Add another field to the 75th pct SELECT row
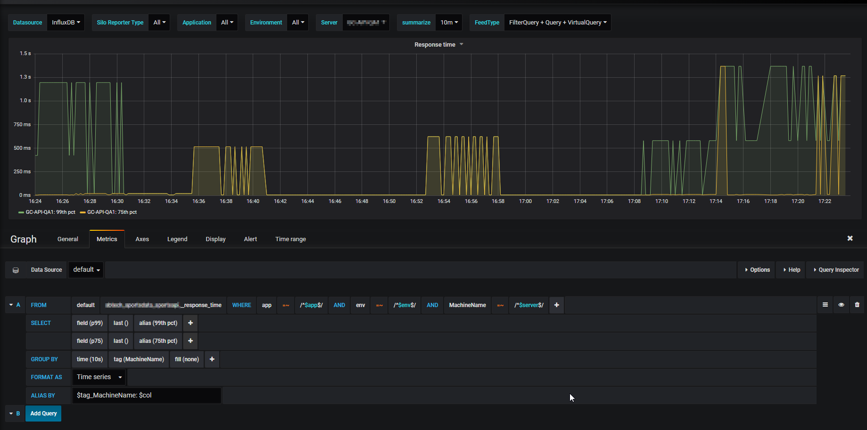Image resolution: width=867 pixels, height=430 pixels. 190,341
